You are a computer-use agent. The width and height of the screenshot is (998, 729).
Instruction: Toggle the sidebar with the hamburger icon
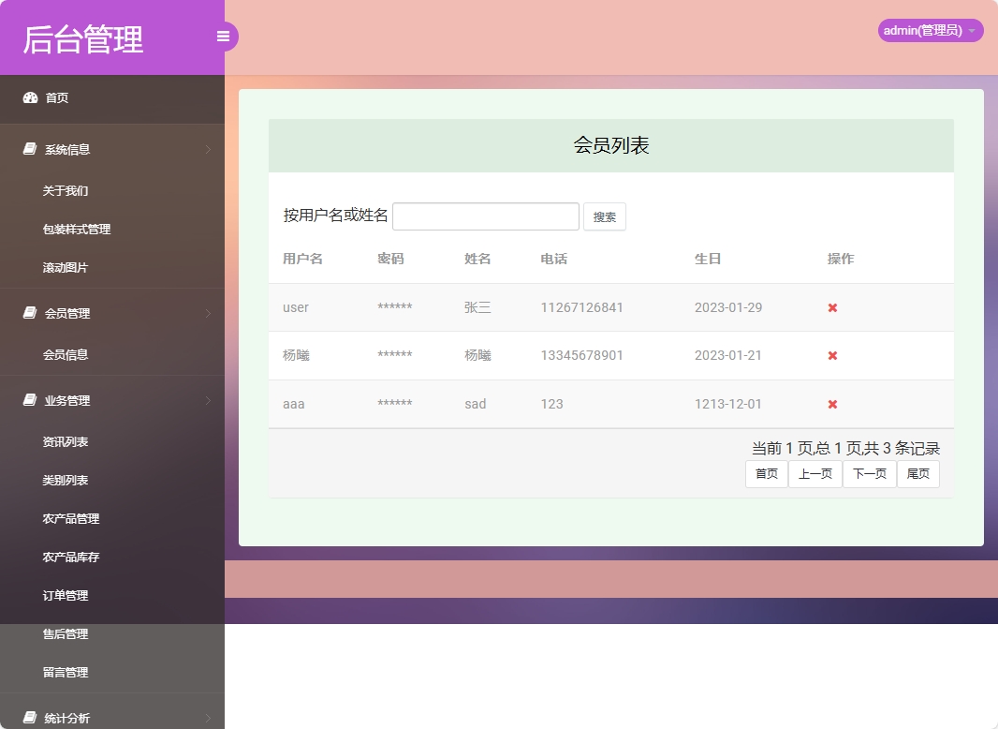click(x=223, y=36)
